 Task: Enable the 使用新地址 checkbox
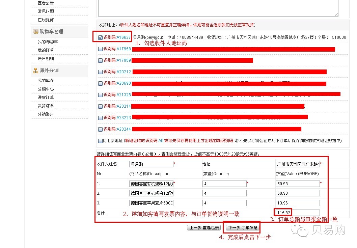pyautogui.click(x=100, y=141)
